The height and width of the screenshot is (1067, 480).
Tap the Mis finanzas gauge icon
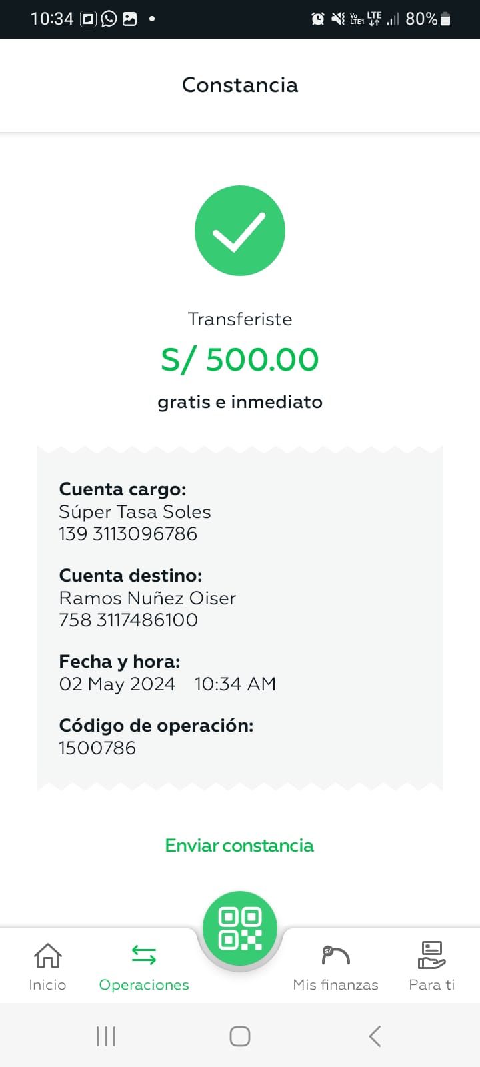pos(335,956)
